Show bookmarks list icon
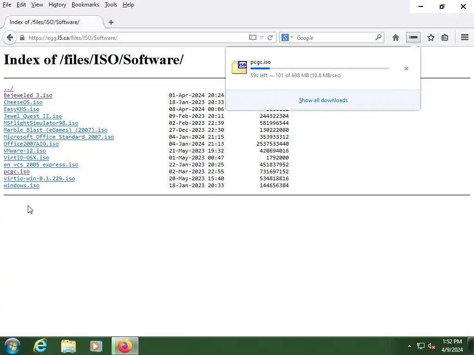The image size is (474, 355). point(445,38)
